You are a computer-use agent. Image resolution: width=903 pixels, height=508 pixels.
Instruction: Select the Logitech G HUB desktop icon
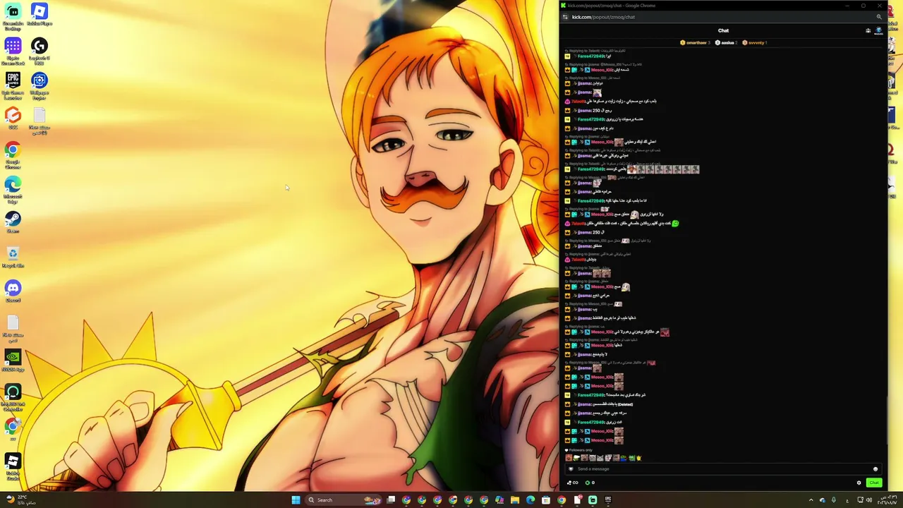(40, 51)
